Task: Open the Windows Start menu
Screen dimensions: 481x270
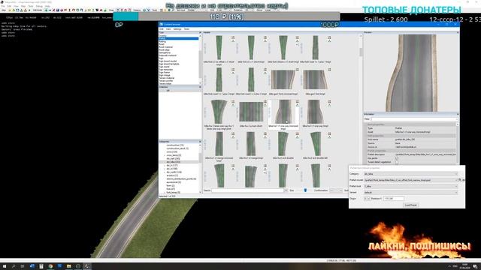Action: (5, 266)
